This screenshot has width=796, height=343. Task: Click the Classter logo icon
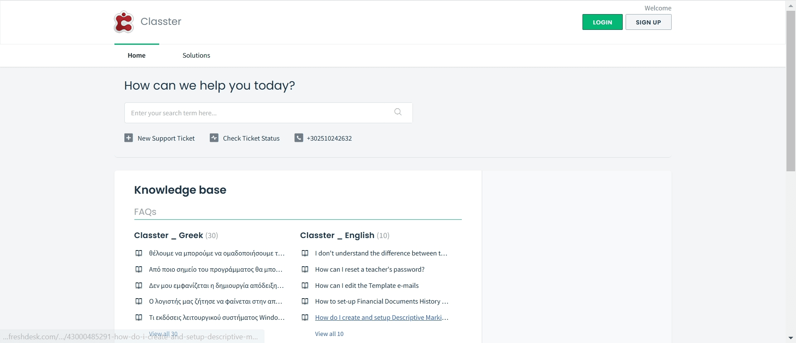[x=124, y=22]
